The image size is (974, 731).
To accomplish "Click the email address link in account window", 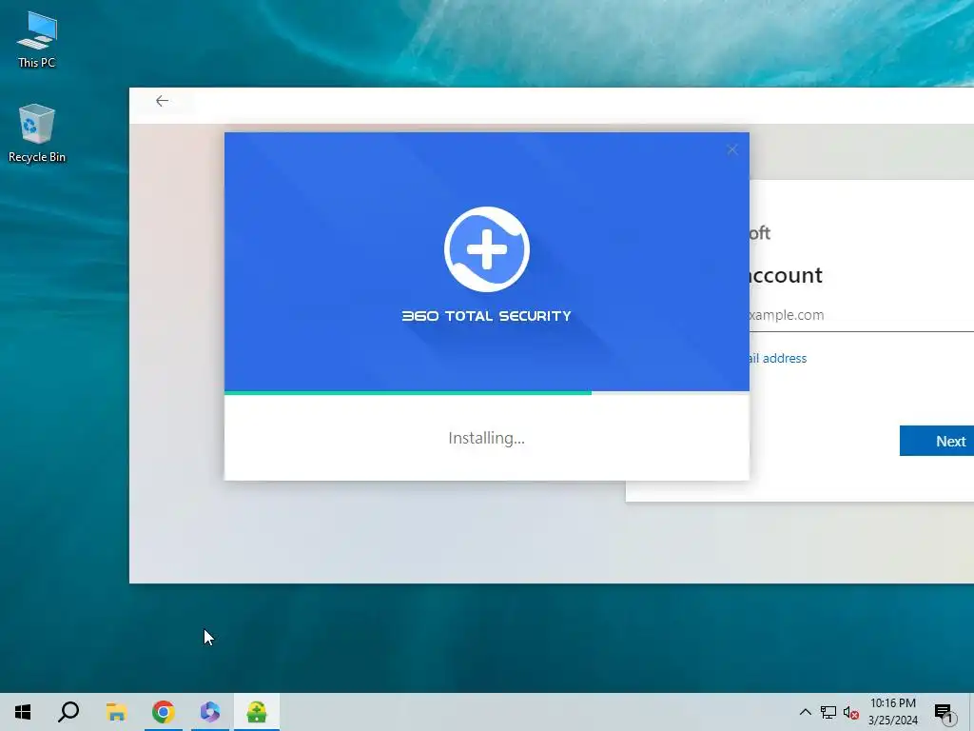I will (x=778, y=358).
